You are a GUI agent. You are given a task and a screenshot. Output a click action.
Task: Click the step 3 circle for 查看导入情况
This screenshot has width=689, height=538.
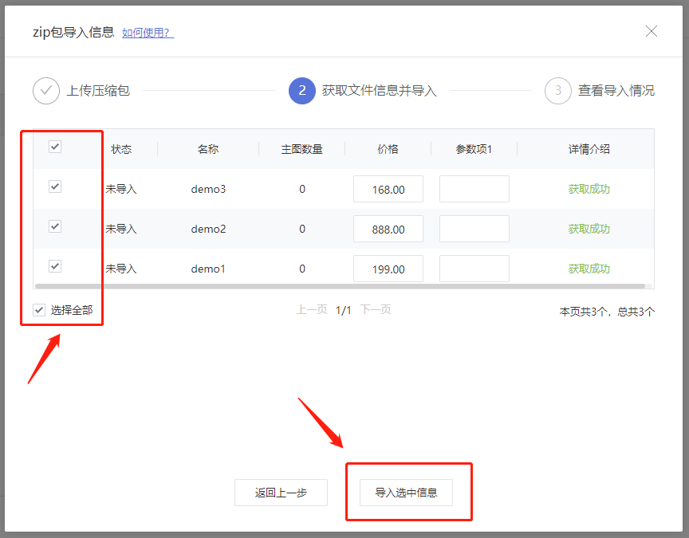(557, 91)
